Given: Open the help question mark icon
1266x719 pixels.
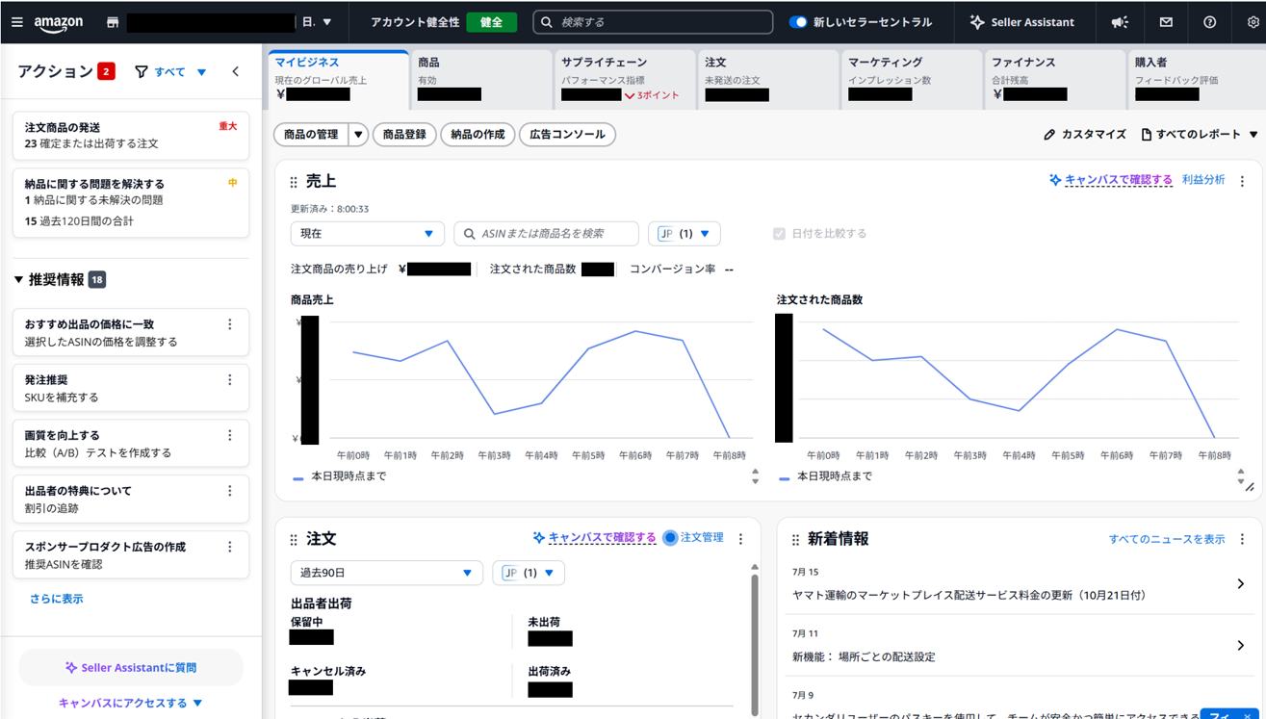Looking at the screenshot, I should tap(1209, 22).
